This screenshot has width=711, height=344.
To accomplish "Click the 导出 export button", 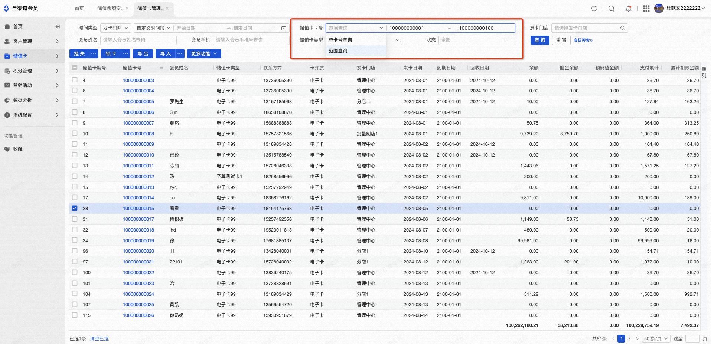I will [x=143, y=54].
